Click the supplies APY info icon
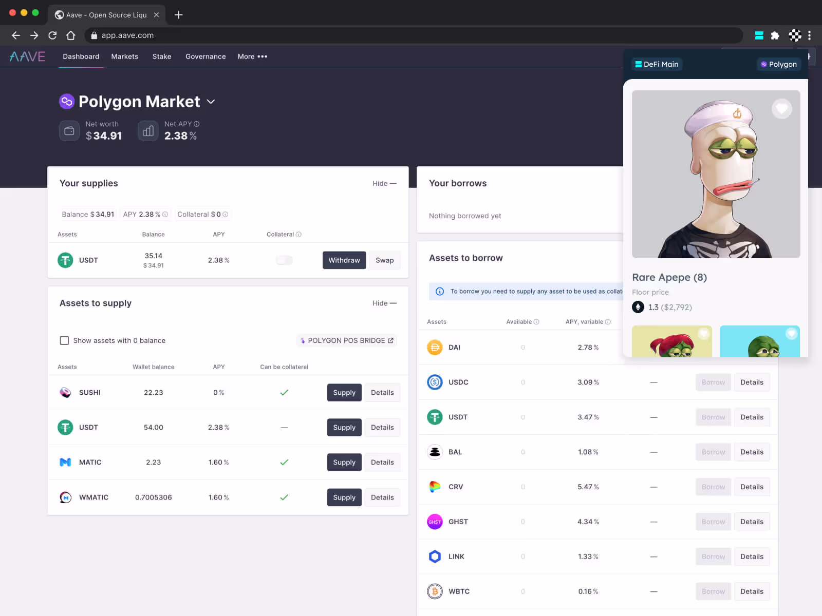This screenshot has width=822, height=616. tap(165, 215)
